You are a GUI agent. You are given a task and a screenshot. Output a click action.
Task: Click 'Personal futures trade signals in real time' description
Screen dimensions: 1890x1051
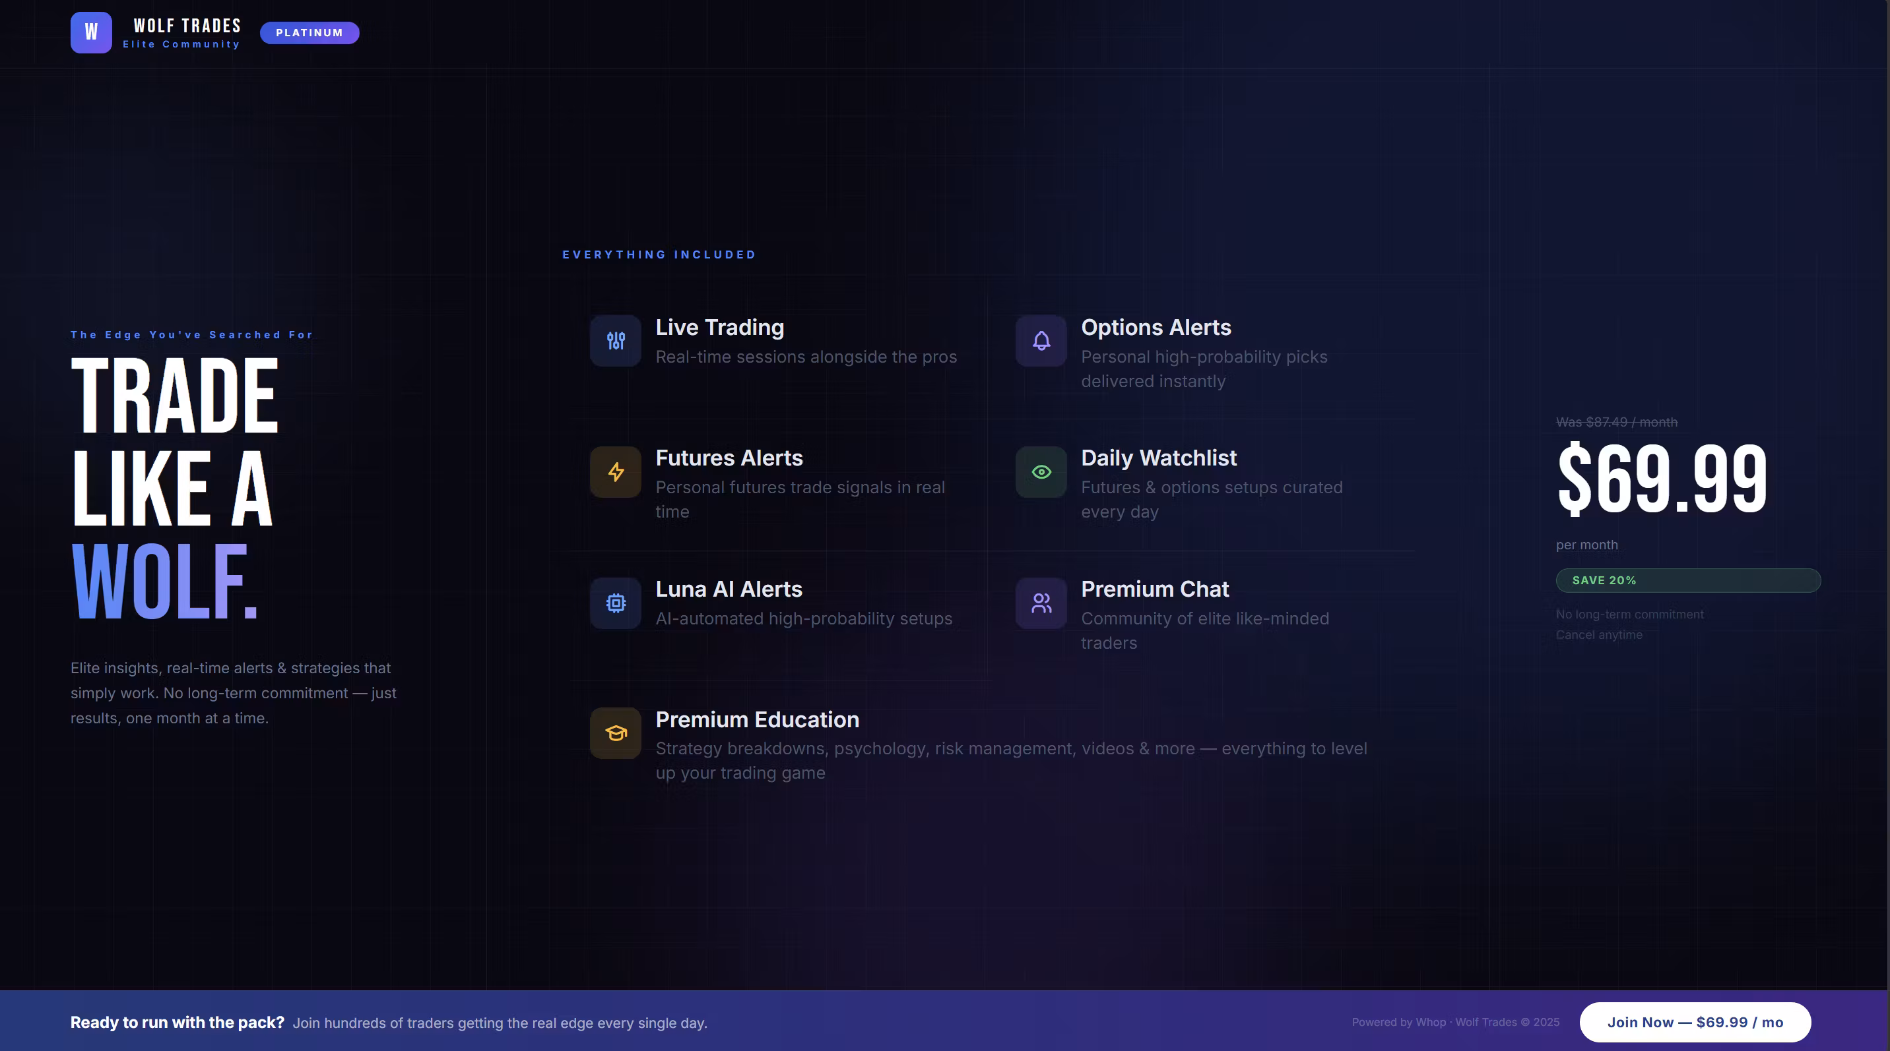800,499
